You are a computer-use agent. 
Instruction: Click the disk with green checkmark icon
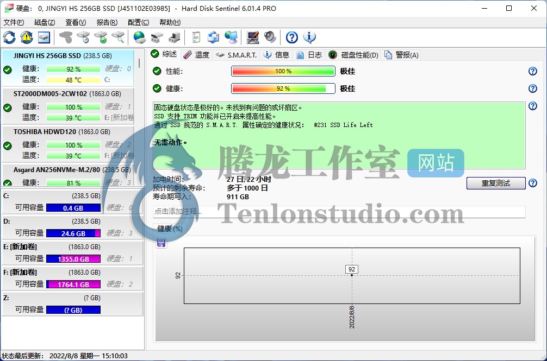click(x=101, y=37)
